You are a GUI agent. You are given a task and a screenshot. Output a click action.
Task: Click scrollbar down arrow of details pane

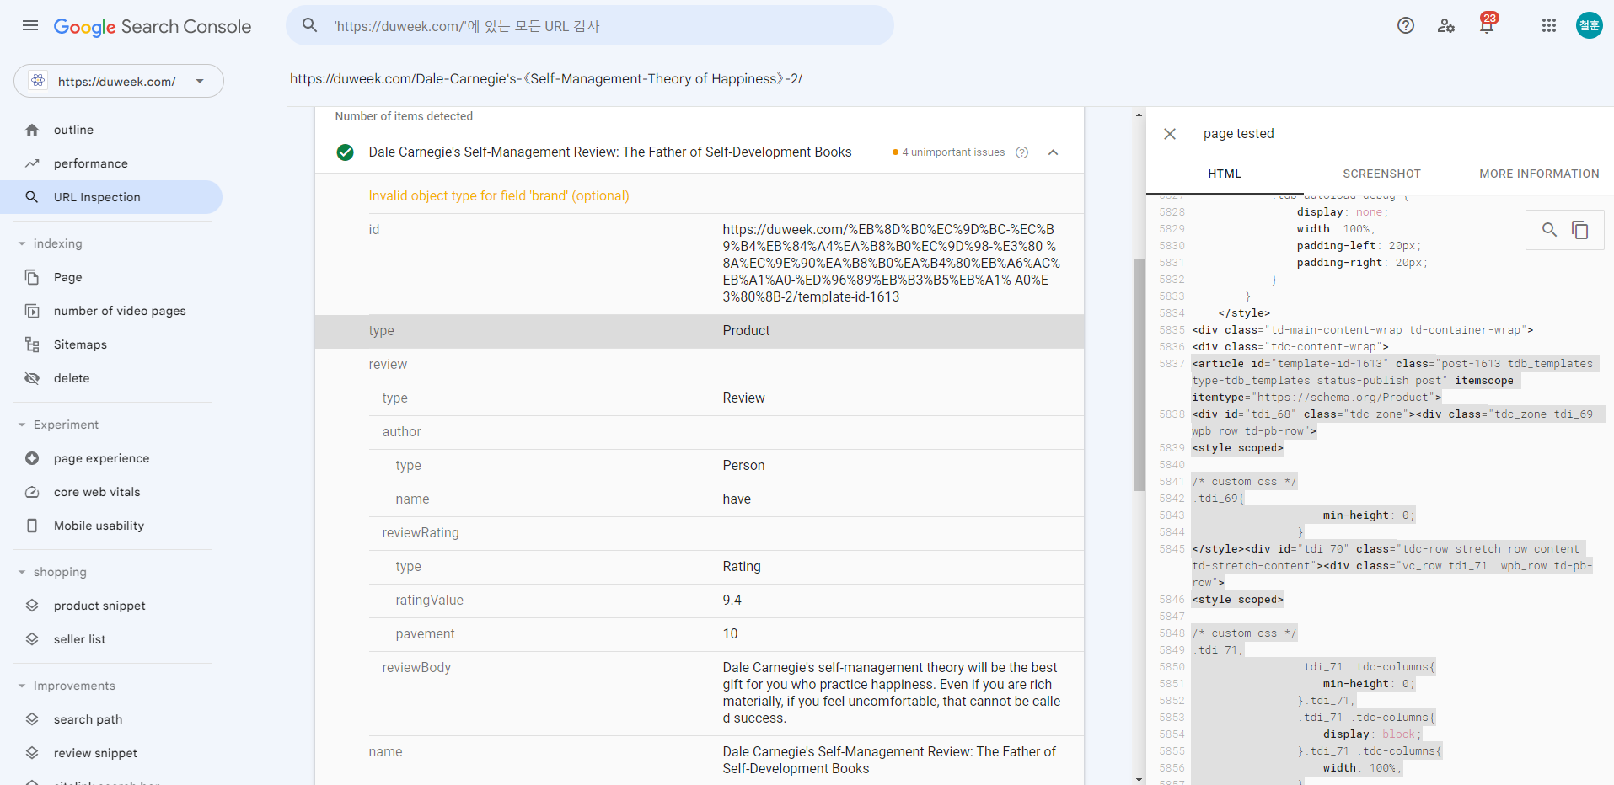pos(1139,779)
